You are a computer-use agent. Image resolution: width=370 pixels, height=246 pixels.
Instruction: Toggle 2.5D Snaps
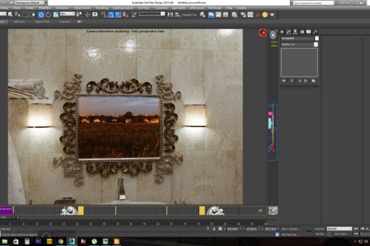pos(104,14)
